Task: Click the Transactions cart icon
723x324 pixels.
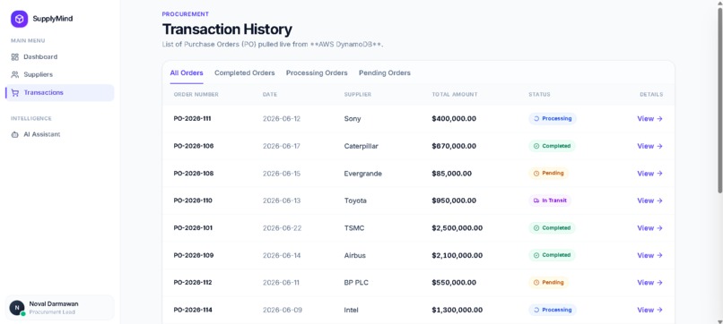Action: 14,92
